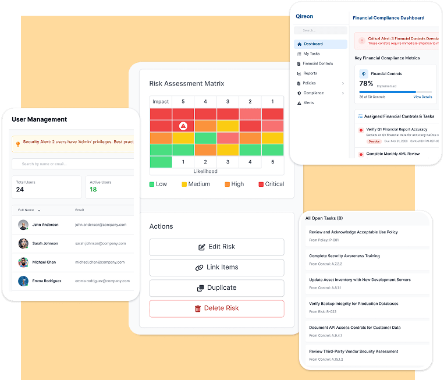Image resolution: width=444 pixels, height=380 pixels.
Task: Click the Active Users 18 card
Action: 110,187
